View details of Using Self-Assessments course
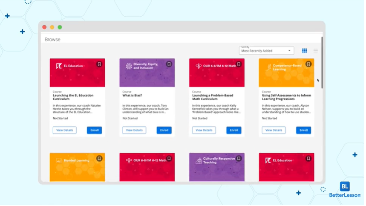366x206 pixels. click(275, 131)
